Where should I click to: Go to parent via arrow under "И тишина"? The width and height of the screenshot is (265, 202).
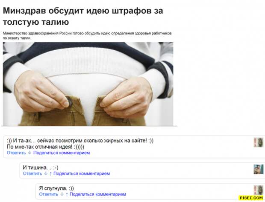(x=50, y=174)
